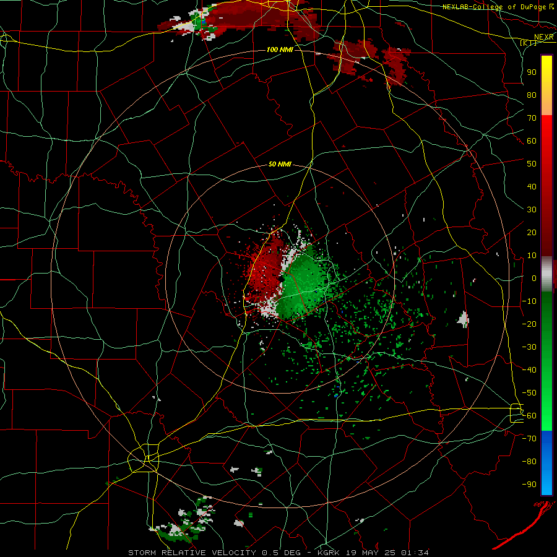557x557 pixels.
Task: Click the -10 value on velocity scale
Action: point(529,301)
